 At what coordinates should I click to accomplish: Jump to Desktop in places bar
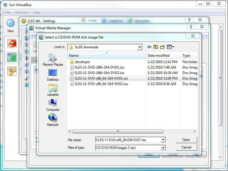click(x=53, y=75)
